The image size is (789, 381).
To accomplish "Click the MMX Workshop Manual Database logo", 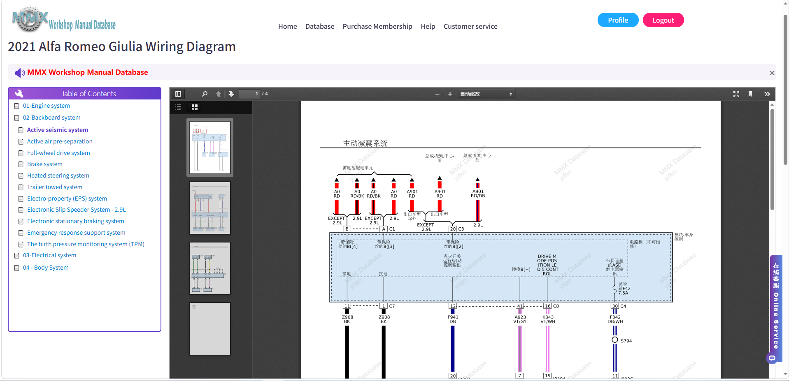I will pyautogui.click(x=64, y=19).
